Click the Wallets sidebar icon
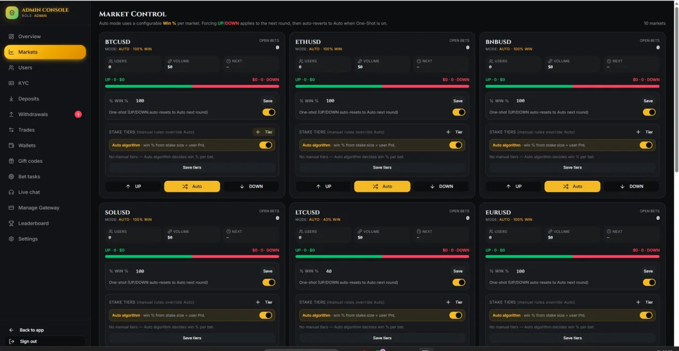The width and height of the screenshot is (679, 351). (x=11, y=145)
